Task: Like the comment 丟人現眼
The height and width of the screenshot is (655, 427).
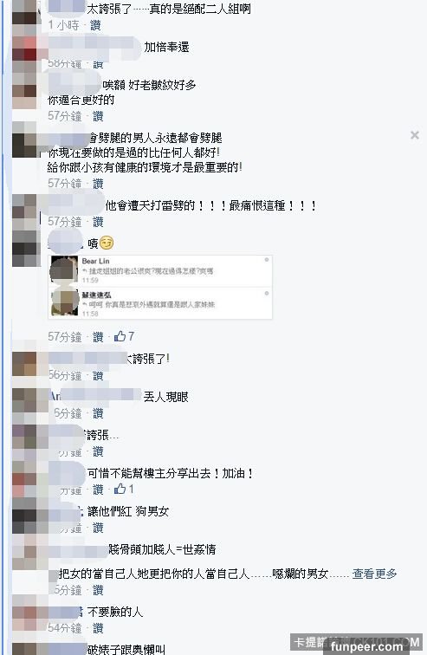Action: pos(98,413)
